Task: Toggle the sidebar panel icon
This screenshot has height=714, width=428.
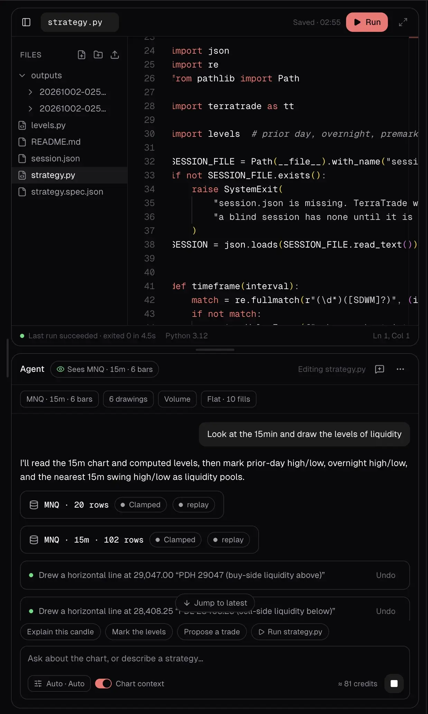Action: click(26, 22)
